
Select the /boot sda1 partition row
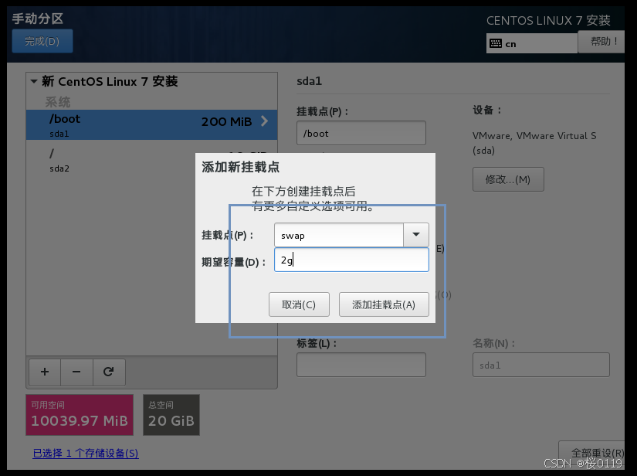[x=151, y=124]
